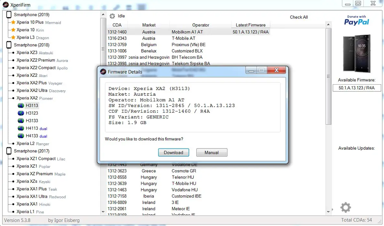
Task: Click the Xperia XA2 phone thumbnail
Action: coord(357,53)
